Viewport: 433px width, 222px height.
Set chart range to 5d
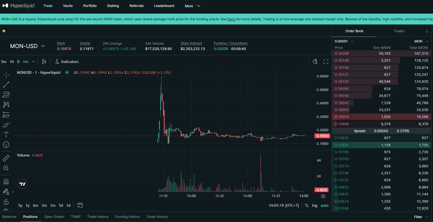61,205
